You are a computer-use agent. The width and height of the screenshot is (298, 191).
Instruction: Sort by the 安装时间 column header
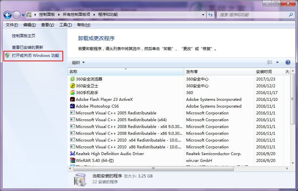[268, 72]
